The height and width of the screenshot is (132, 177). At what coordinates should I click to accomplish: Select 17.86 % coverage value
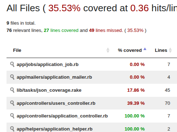(x=136, y=90)
